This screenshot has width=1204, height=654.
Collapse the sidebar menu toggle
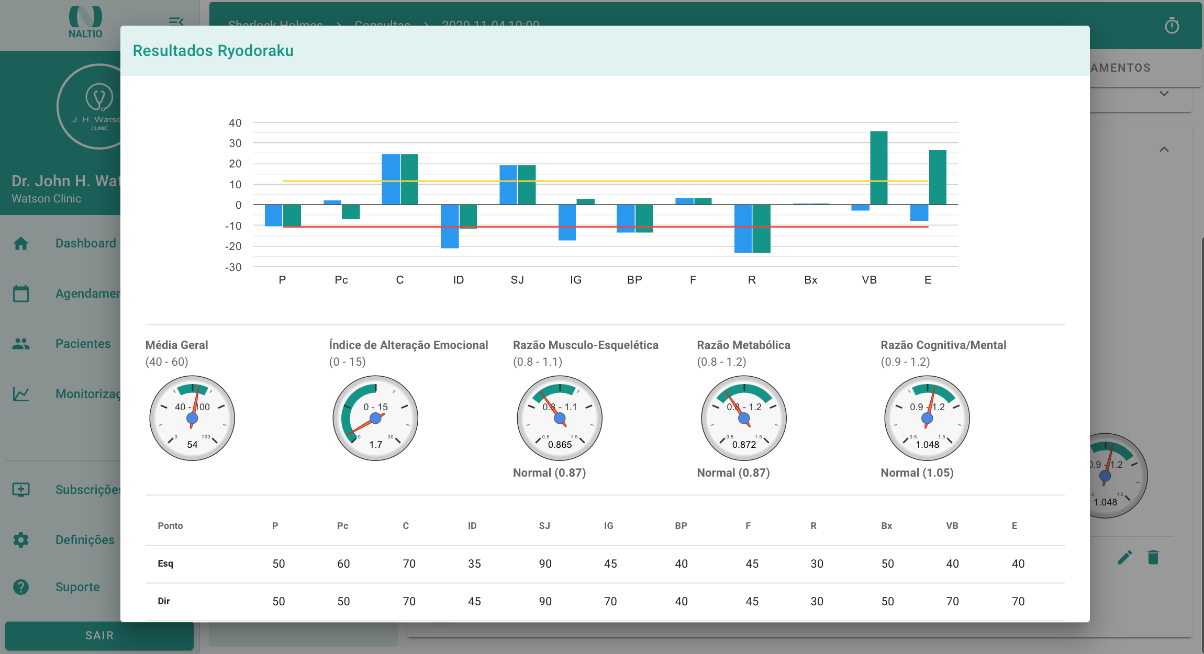pyautogui.click(x=176, y=21)
